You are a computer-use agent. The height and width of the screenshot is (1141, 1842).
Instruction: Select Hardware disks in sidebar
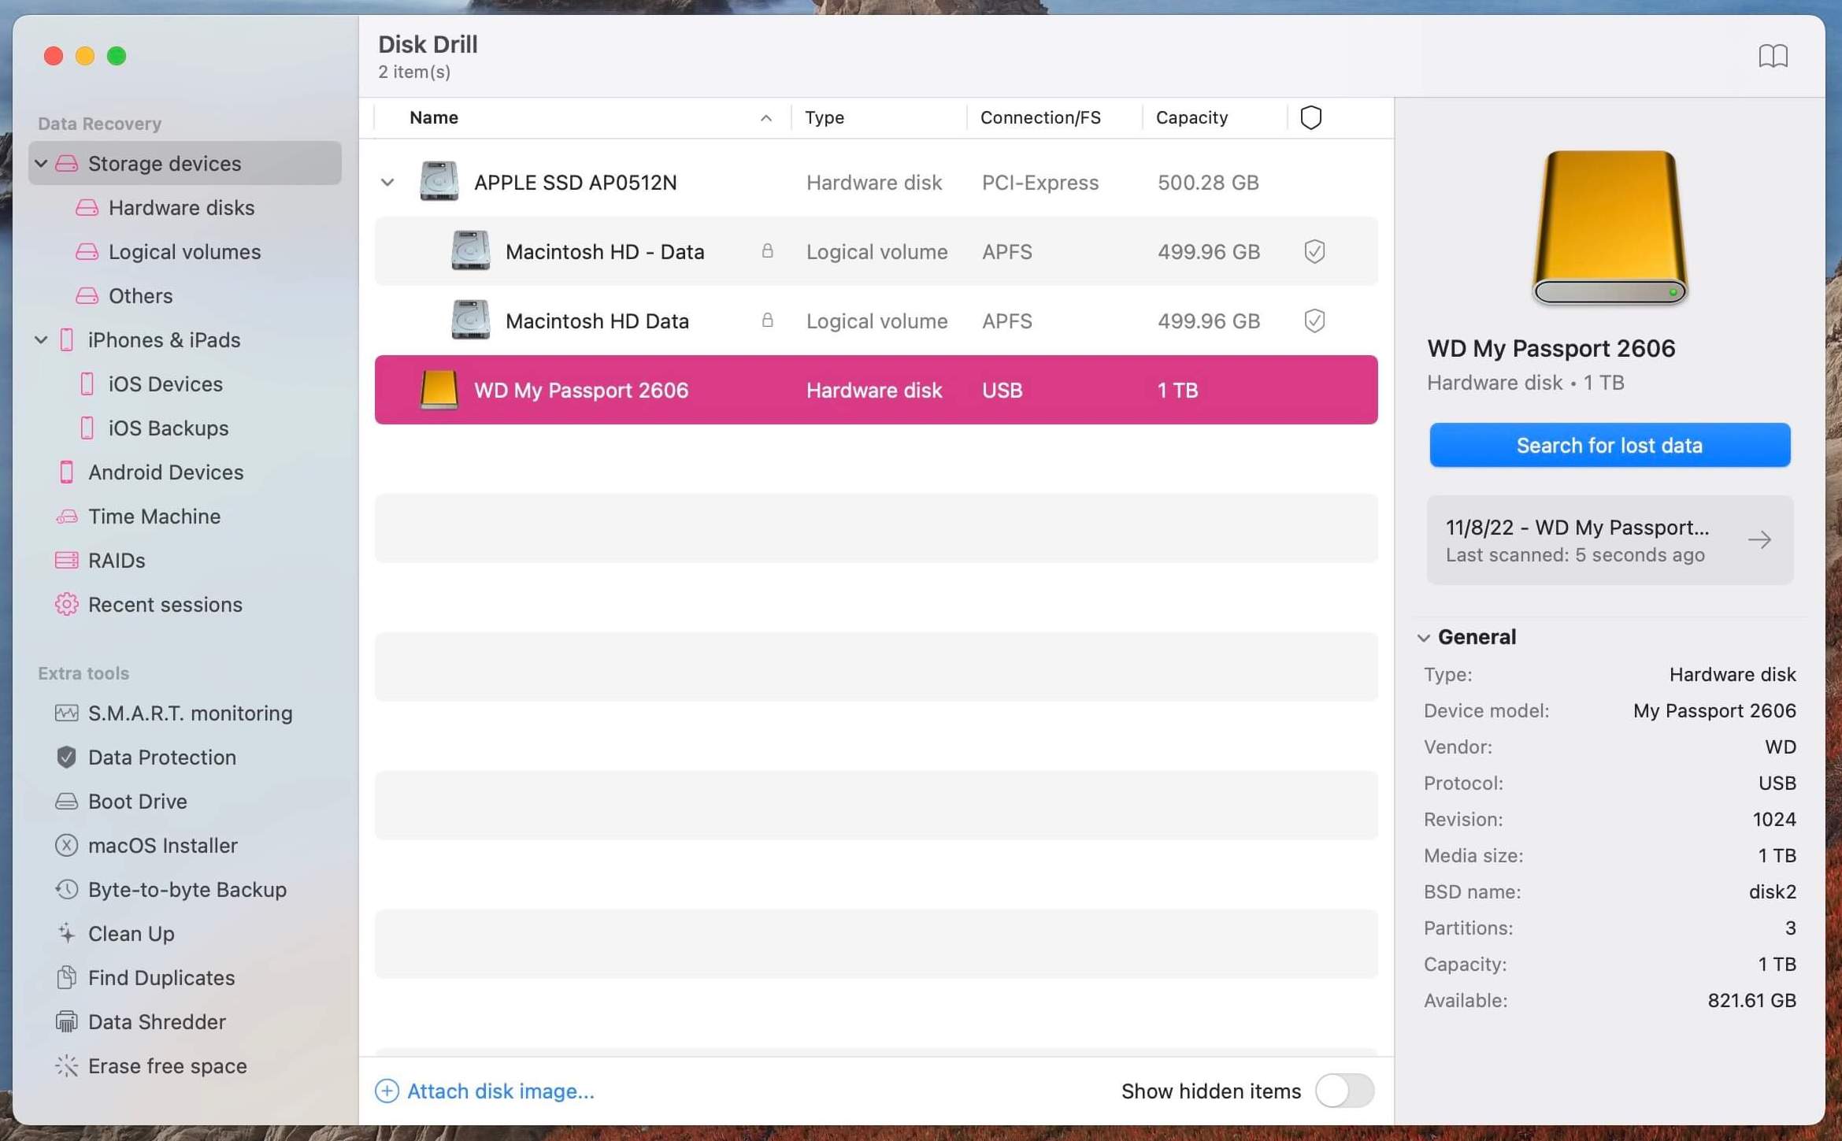[165, 207]
